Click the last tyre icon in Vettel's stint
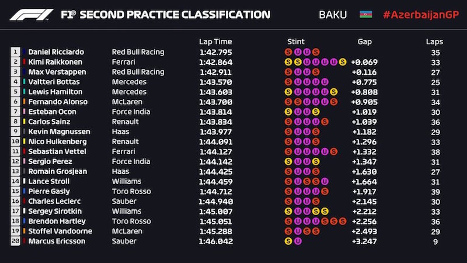 point(333,151)
